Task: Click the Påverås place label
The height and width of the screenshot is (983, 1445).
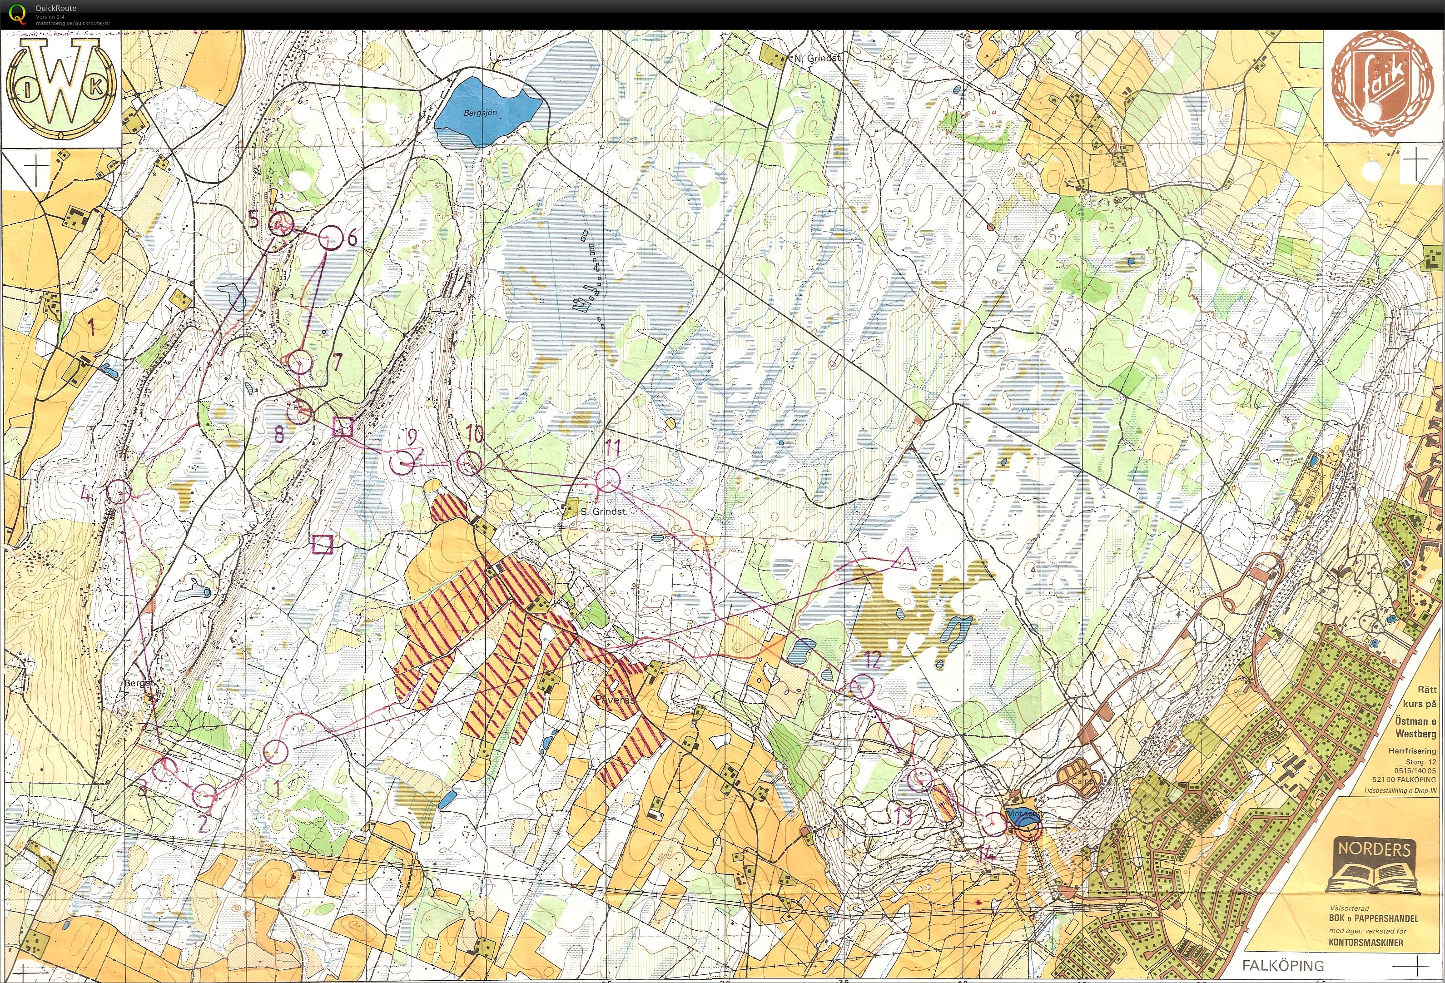Action: coord(616,700)
